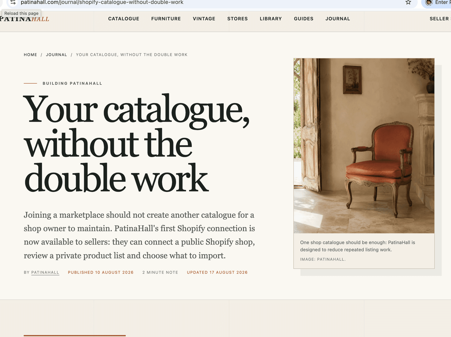The width and height of the screenshot is (451, 337).
Task: Click 'Updated 17 August 2026' text
Action: pos(217,272)
